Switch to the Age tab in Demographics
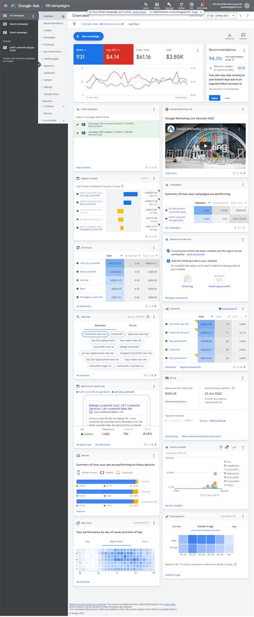254x617 pixels. click(x=234, y=526)
